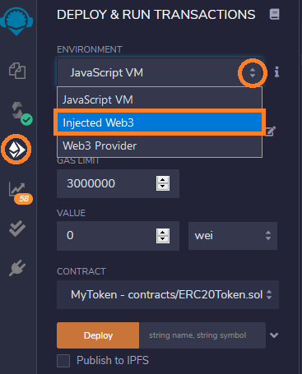Open the Deploy & Run Transactions sidebar icon
Screen dimensions: 302x374
16,150
